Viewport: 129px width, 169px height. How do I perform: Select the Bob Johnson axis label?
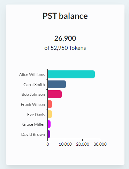click(33, 94)
